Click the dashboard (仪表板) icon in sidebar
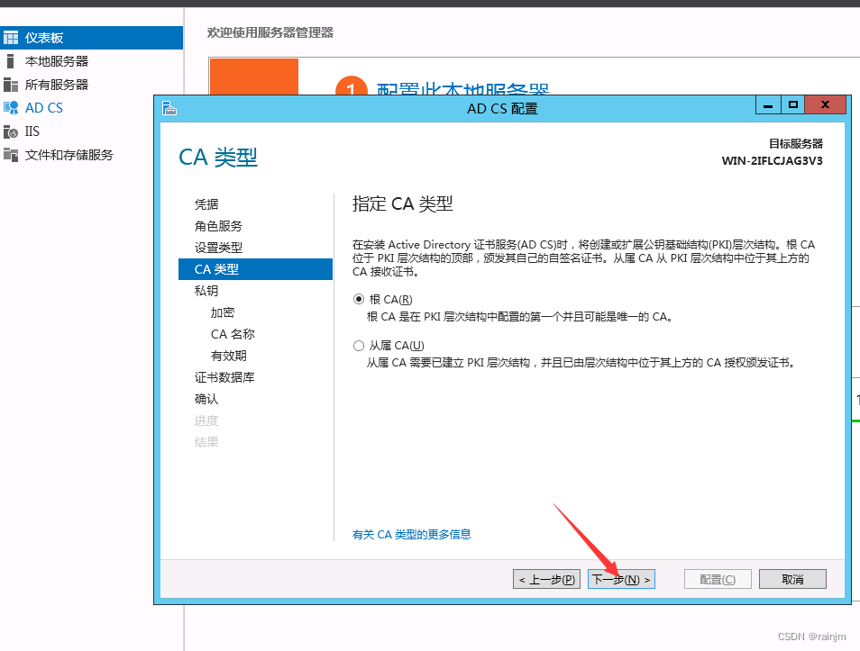This screenshot has height=651, width=860. pyautogui.click(x=11, y=38)
